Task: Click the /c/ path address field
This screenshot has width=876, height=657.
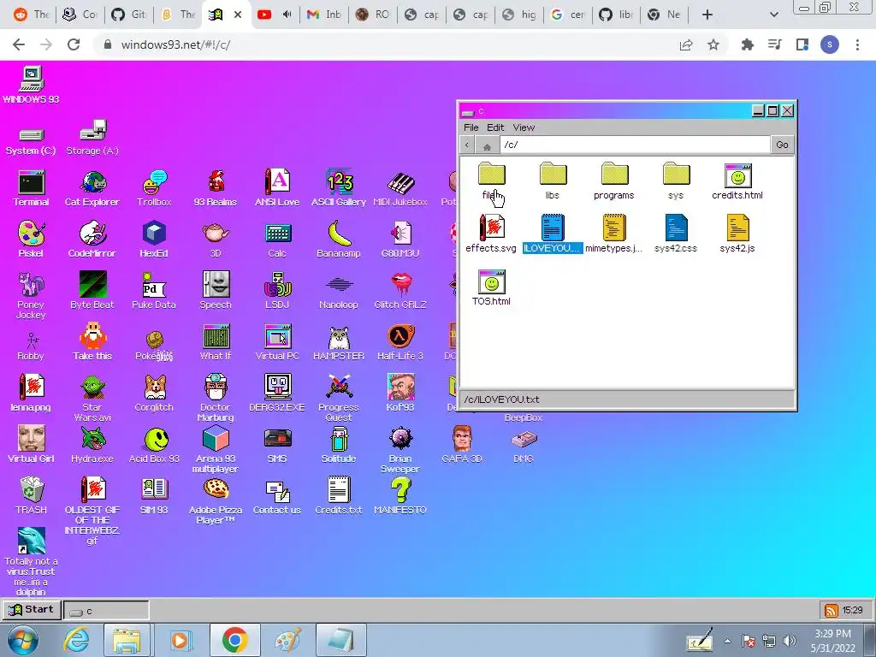Action: click(x=634, y=145)
